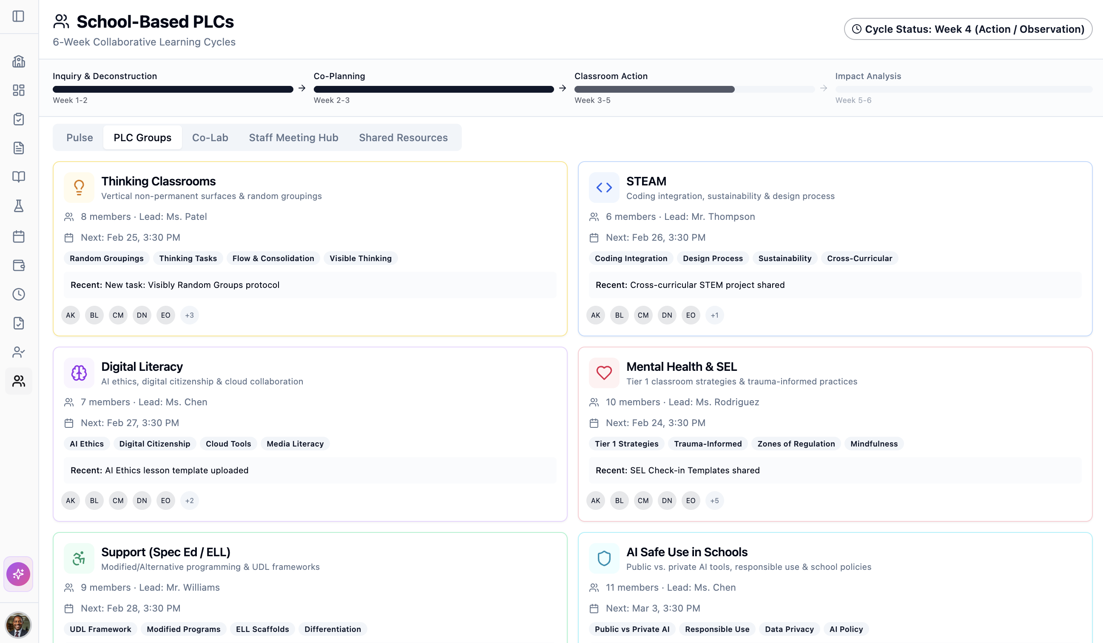Expand the +3 members in Thinking Classrooms
Viewport: 1103px width, 643px height.
point(189,315)
